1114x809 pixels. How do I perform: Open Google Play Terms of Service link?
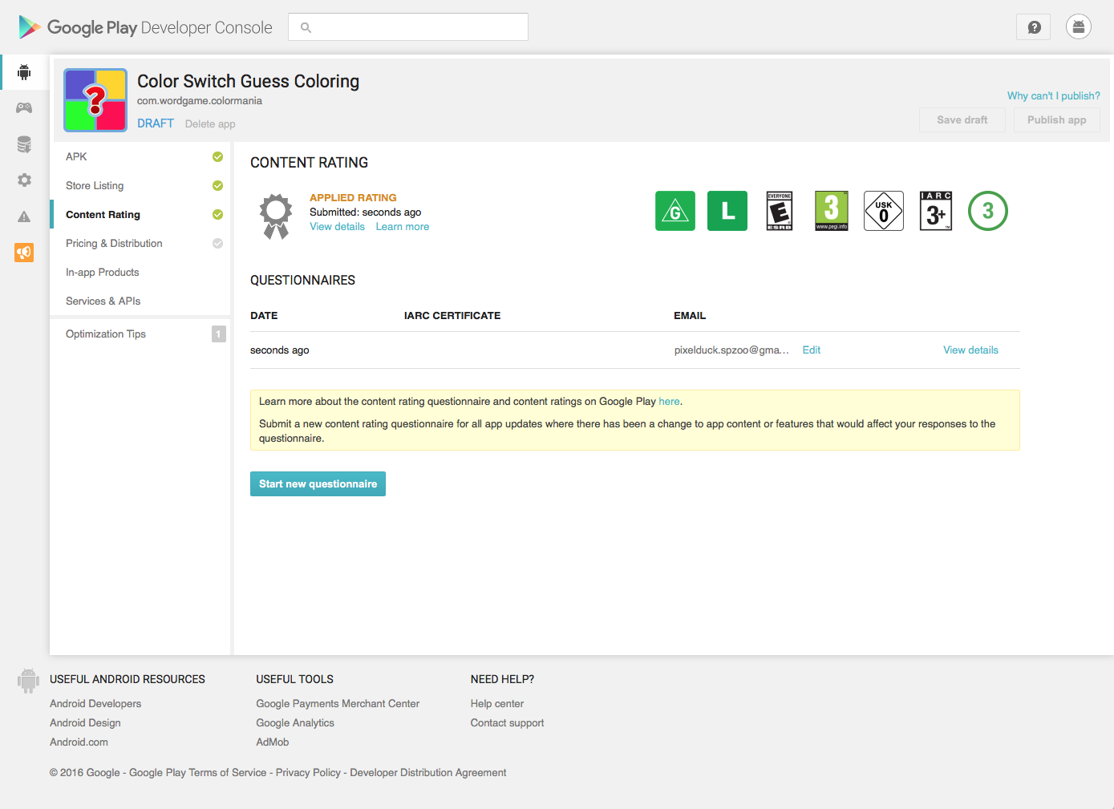(x=197, y=773)
